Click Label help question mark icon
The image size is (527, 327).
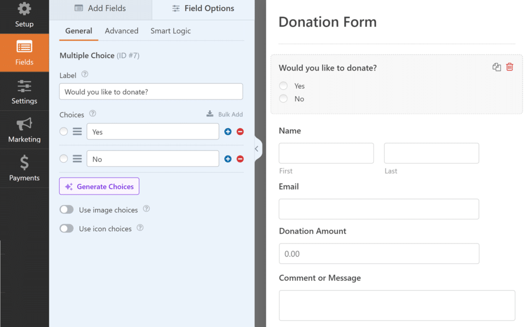point(85,75)
